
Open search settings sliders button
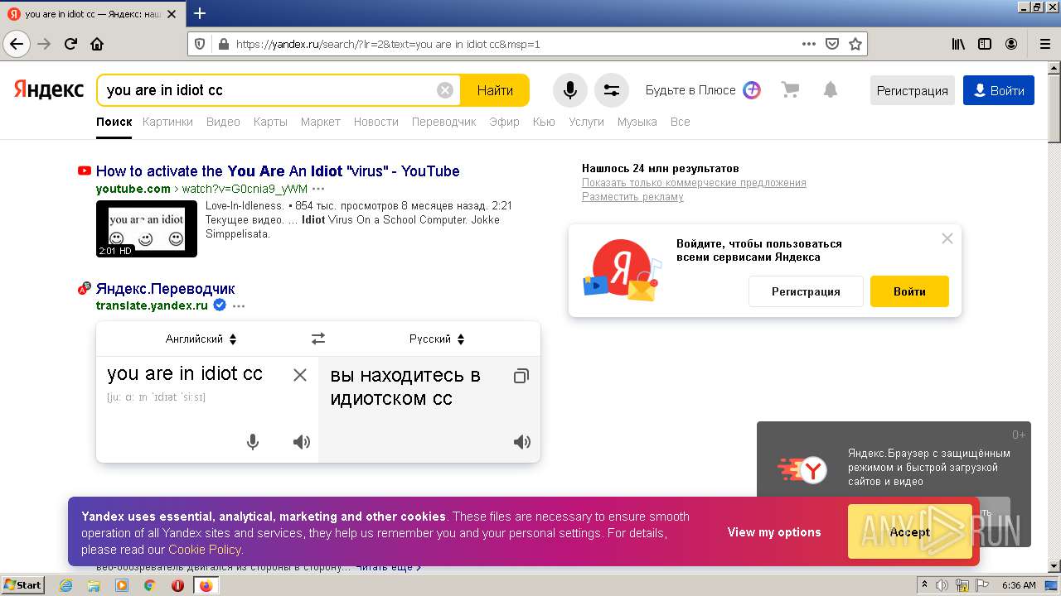612,90
